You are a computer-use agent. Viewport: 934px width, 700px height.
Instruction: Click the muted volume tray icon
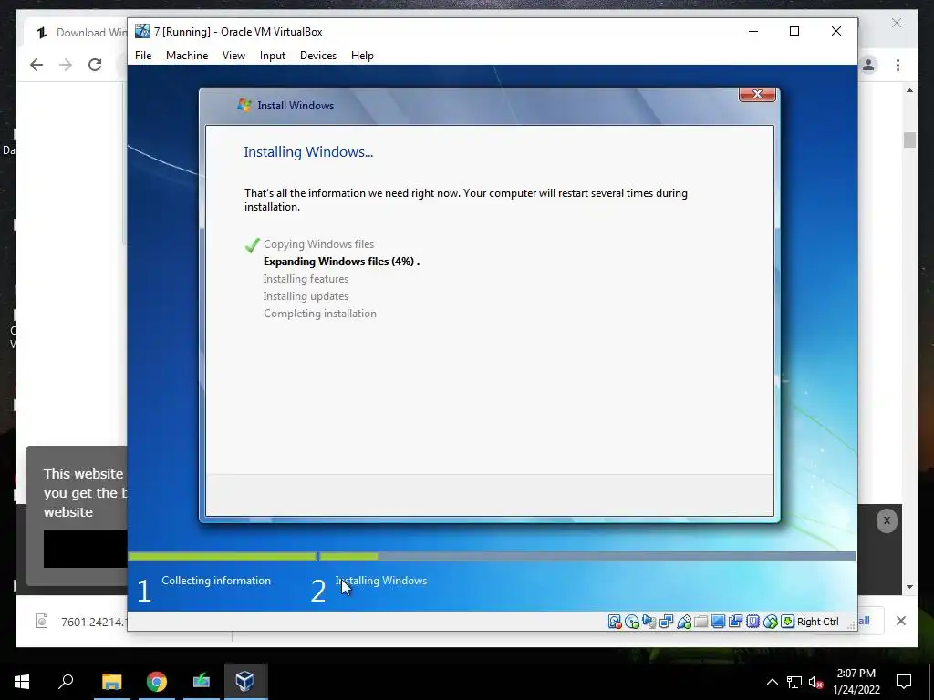(x=816, y=682)
